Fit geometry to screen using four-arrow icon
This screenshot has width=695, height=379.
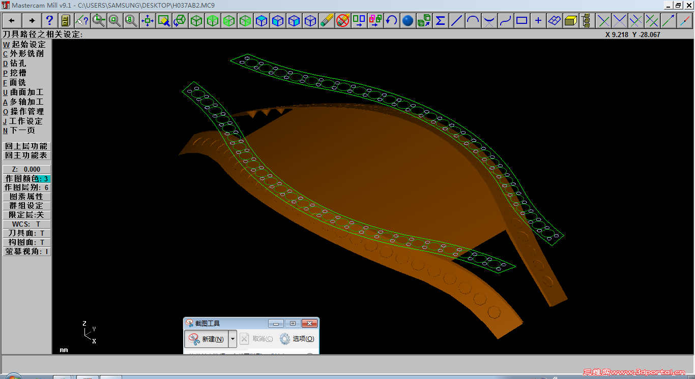(147, 21)
